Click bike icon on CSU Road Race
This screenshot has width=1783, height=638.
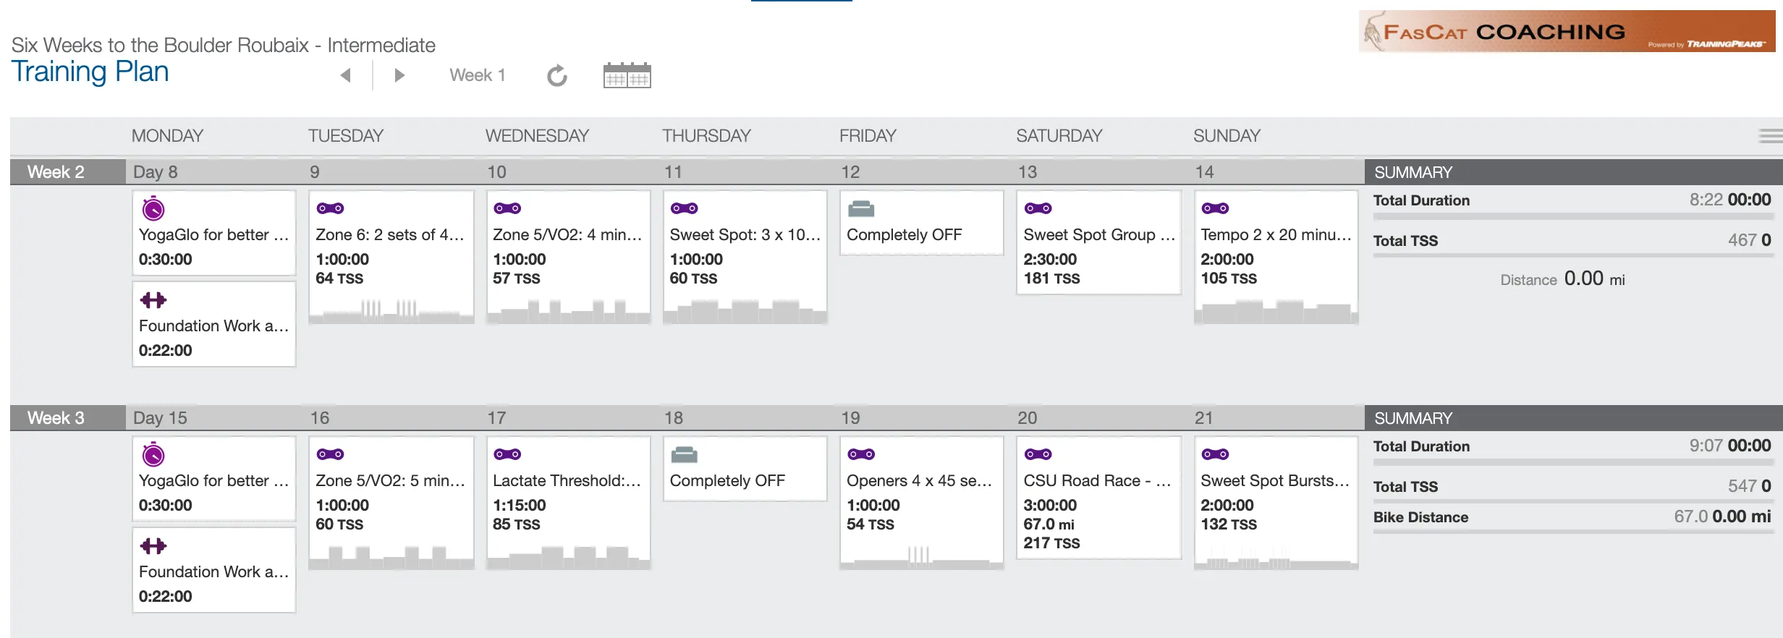pyautogui.click(x=1038, y=454)
